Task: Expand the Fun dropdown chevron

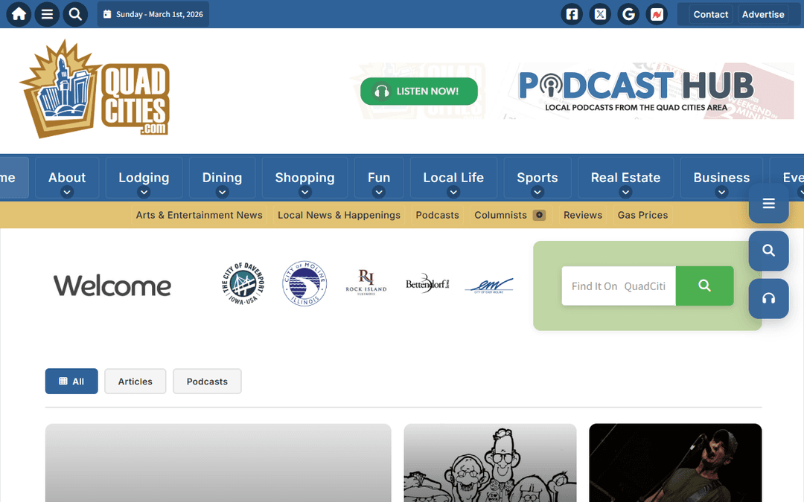Action: tap(379, 193)
